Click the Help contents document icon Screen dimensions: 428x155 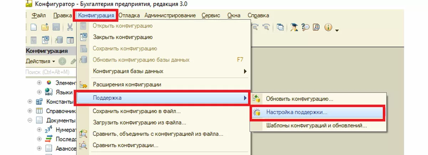316,27
